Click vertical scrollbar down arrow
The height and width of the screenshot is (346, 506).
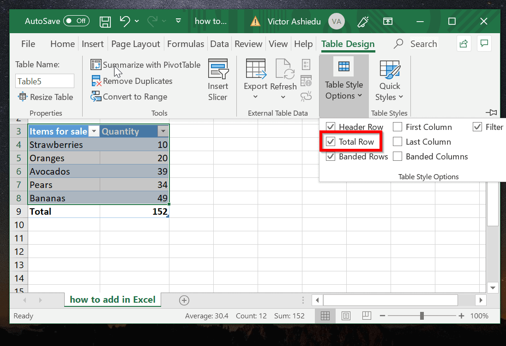(493, 287)
